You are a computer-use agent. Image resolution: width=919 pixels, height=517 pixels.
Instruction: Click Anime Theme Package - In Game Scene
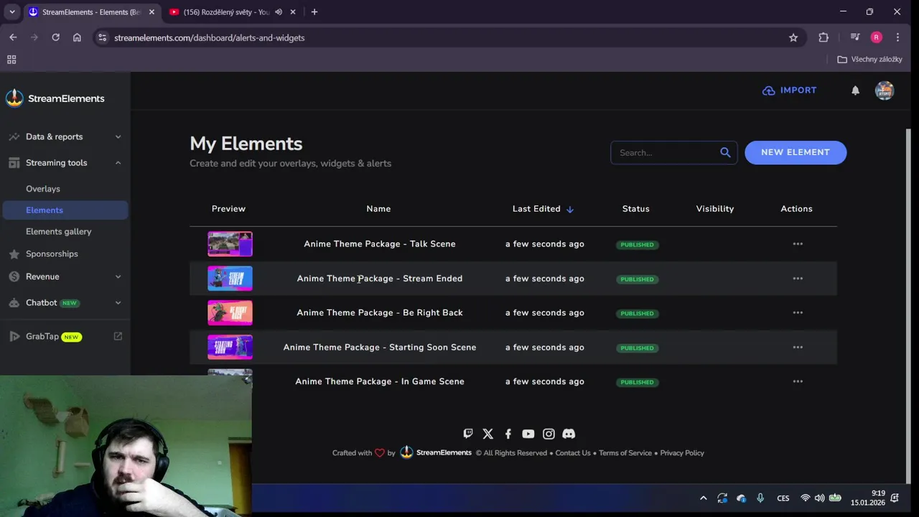380,381
